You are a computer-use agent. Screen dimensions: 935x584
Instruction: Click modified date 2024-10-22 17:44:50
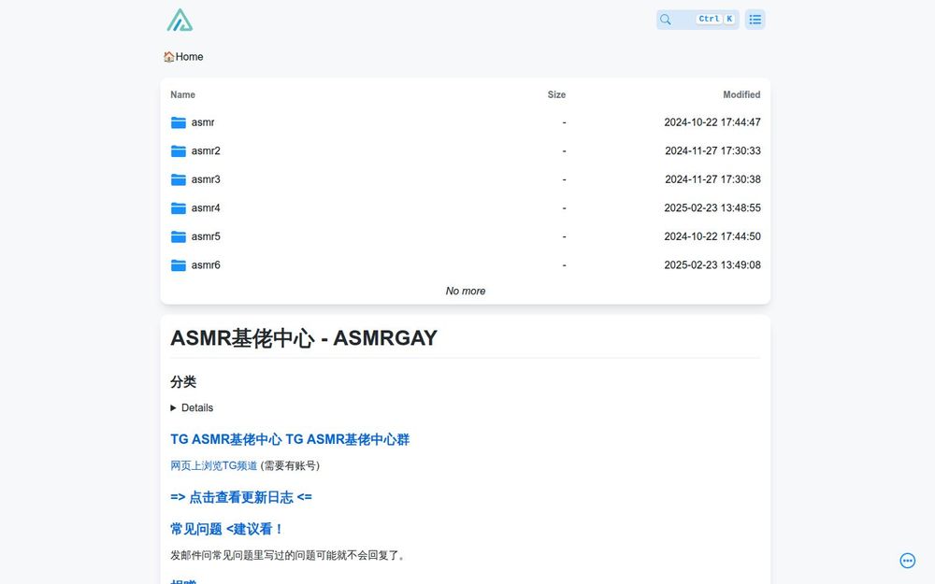712,236
